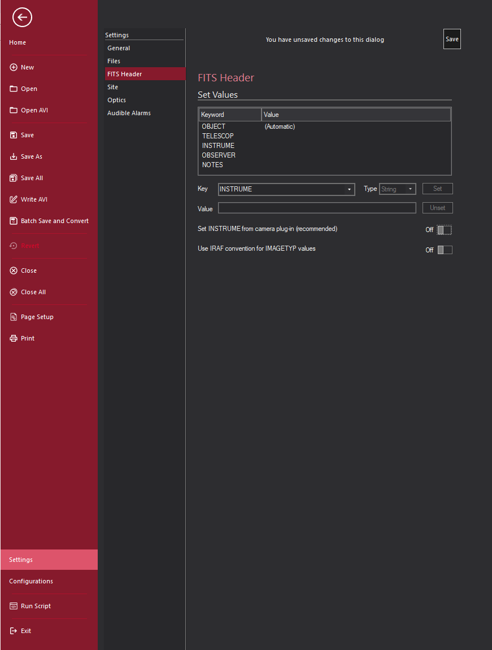
Task: Click the Batch Save and Convert icon
Action: coord(14,221)
